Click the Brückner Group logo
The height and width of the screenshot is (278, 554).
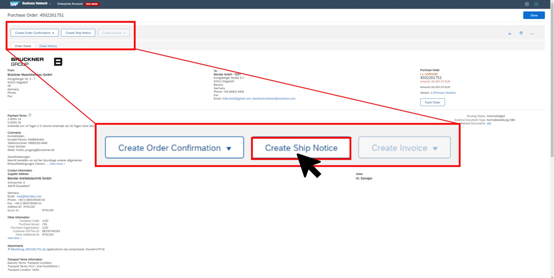pyautogui.click(x=36, y=61)
